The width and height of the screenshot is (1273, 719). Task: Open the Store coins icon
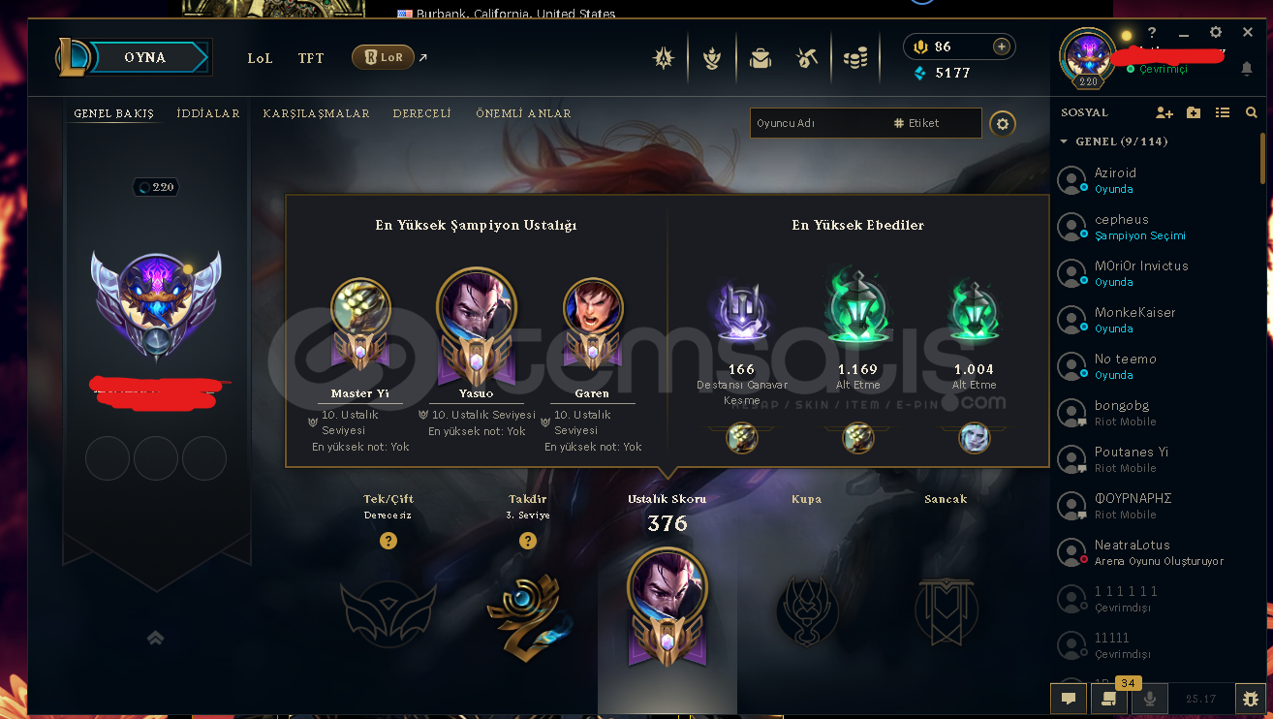(x=854, y=58)
